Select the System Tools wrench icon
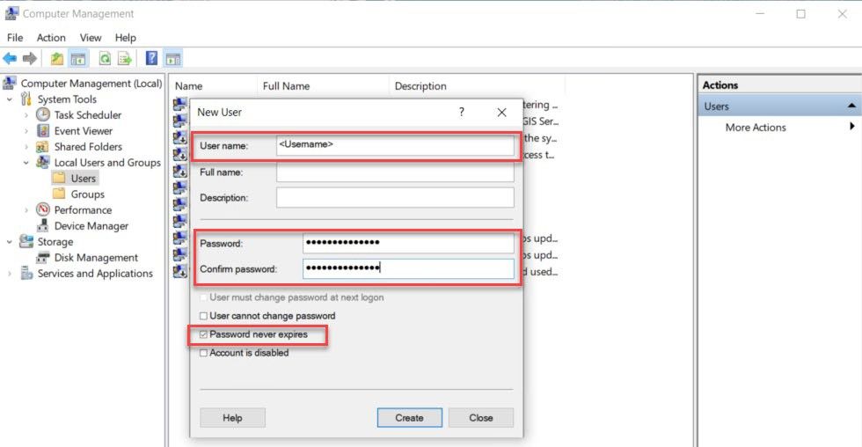The image size is (862, 447). click(x=26, y=99)
